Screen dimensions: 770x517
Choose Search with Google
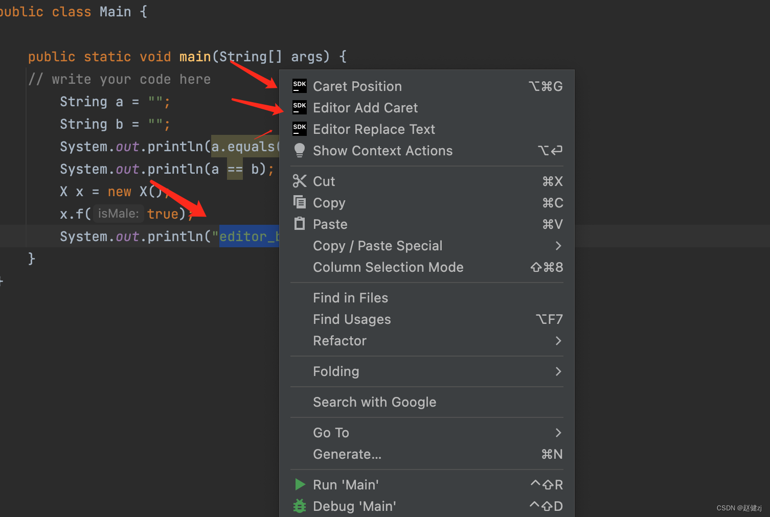427,402
